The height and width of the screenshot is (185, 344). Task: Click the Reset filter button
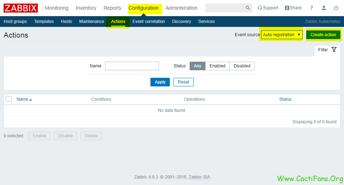[x=184, y=82]
